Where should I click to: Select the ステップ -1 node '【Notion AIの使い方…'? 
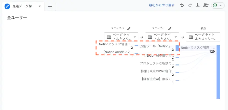pos(159,56)
